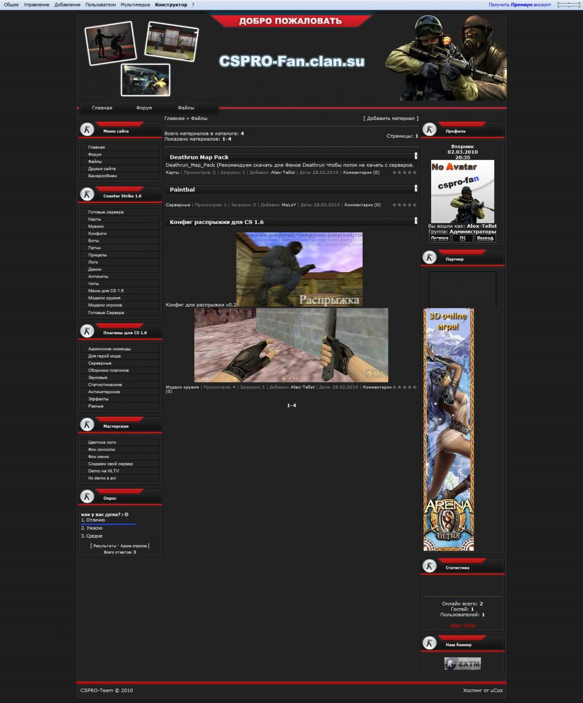The height and width of the screenshot is (703, 583).
Task: Open Готовые сервера in Counter Strike menu
Action: [x=106, y=212]
